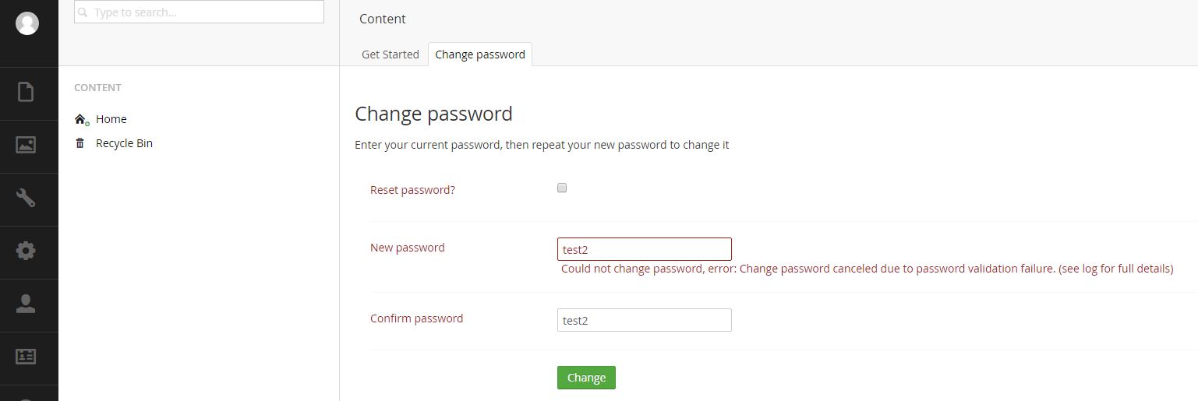Select the Recycle Bin node label
This screenshot has width=1198, height=401.
124,143
